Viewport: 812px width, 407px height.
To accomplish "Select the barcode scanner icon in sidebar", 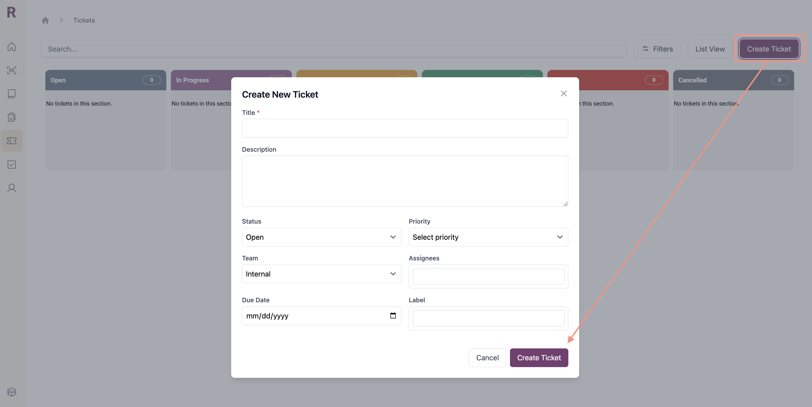I will [x=12, y=70].
